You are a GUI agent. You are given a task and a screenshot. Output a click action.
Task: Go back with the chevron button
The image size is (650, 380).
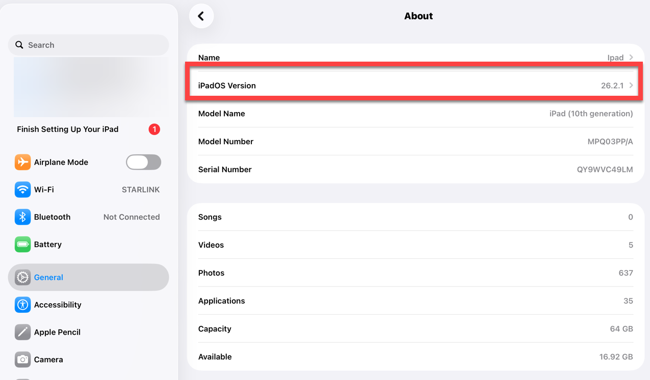pyautogui.click(x=201, y=16)
